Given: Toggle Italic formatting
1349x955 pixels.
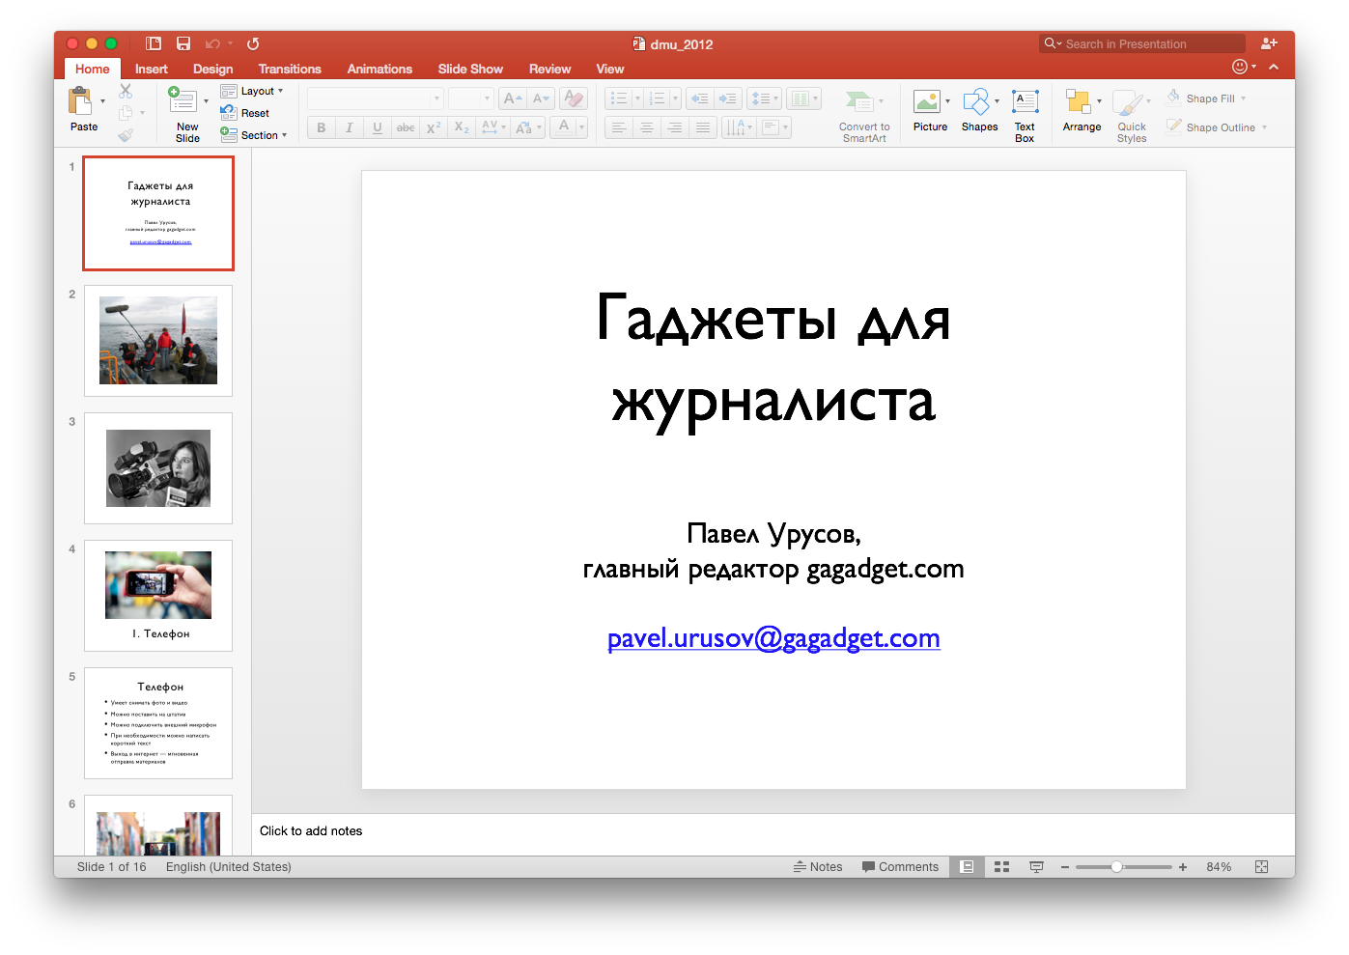Looking at the screenshot, I should [x=350, y=127].
